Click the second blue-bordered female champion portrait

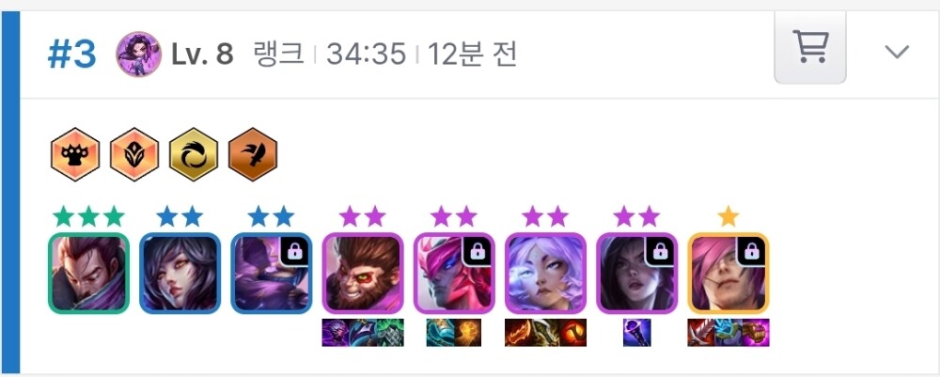(x=180, y=274)
